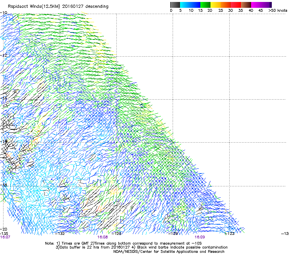Screen dimensions: 289x254
Task: Click the -123 longitude axis label
Action: [x=230, y=234]
